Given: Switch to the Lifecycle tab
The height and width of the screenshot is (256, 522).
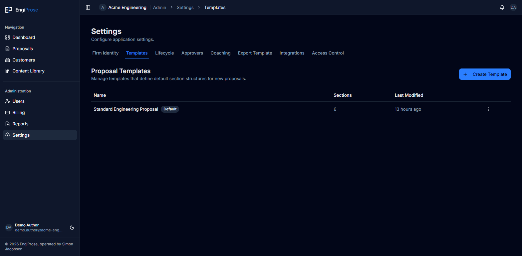Looking at the screenshot, I should [x=164, y=53].
